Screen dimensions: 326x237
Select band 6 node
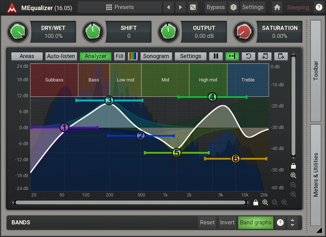[x=235, y=159]
